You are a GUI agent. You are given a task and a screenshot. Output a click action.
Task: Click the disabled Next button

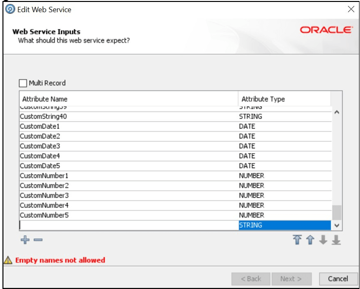(291, 279)
